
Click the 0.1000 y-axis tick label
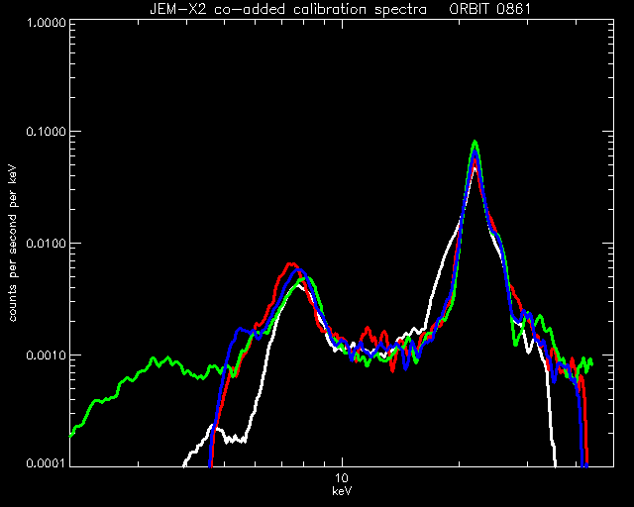(x=46, y=132)
